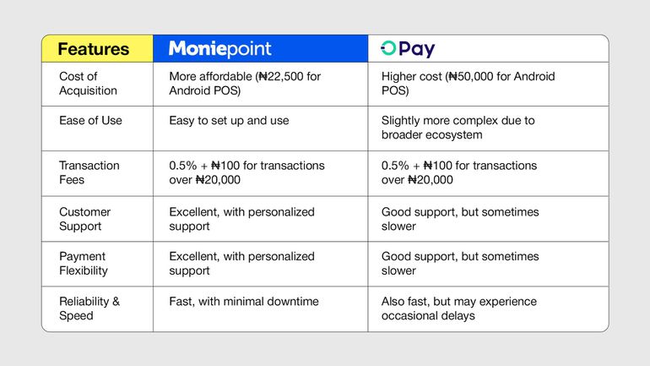Select the yellow Features header cell
The width and height of the screenshot is (650, 366).
coord(94,49)
